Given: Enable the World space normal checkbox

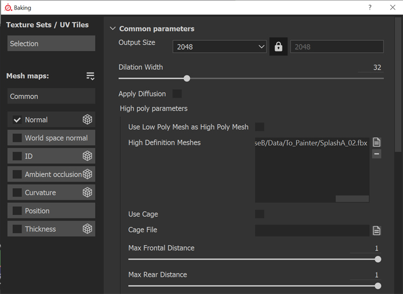Looking at the screenshot, I should [17, 138].
